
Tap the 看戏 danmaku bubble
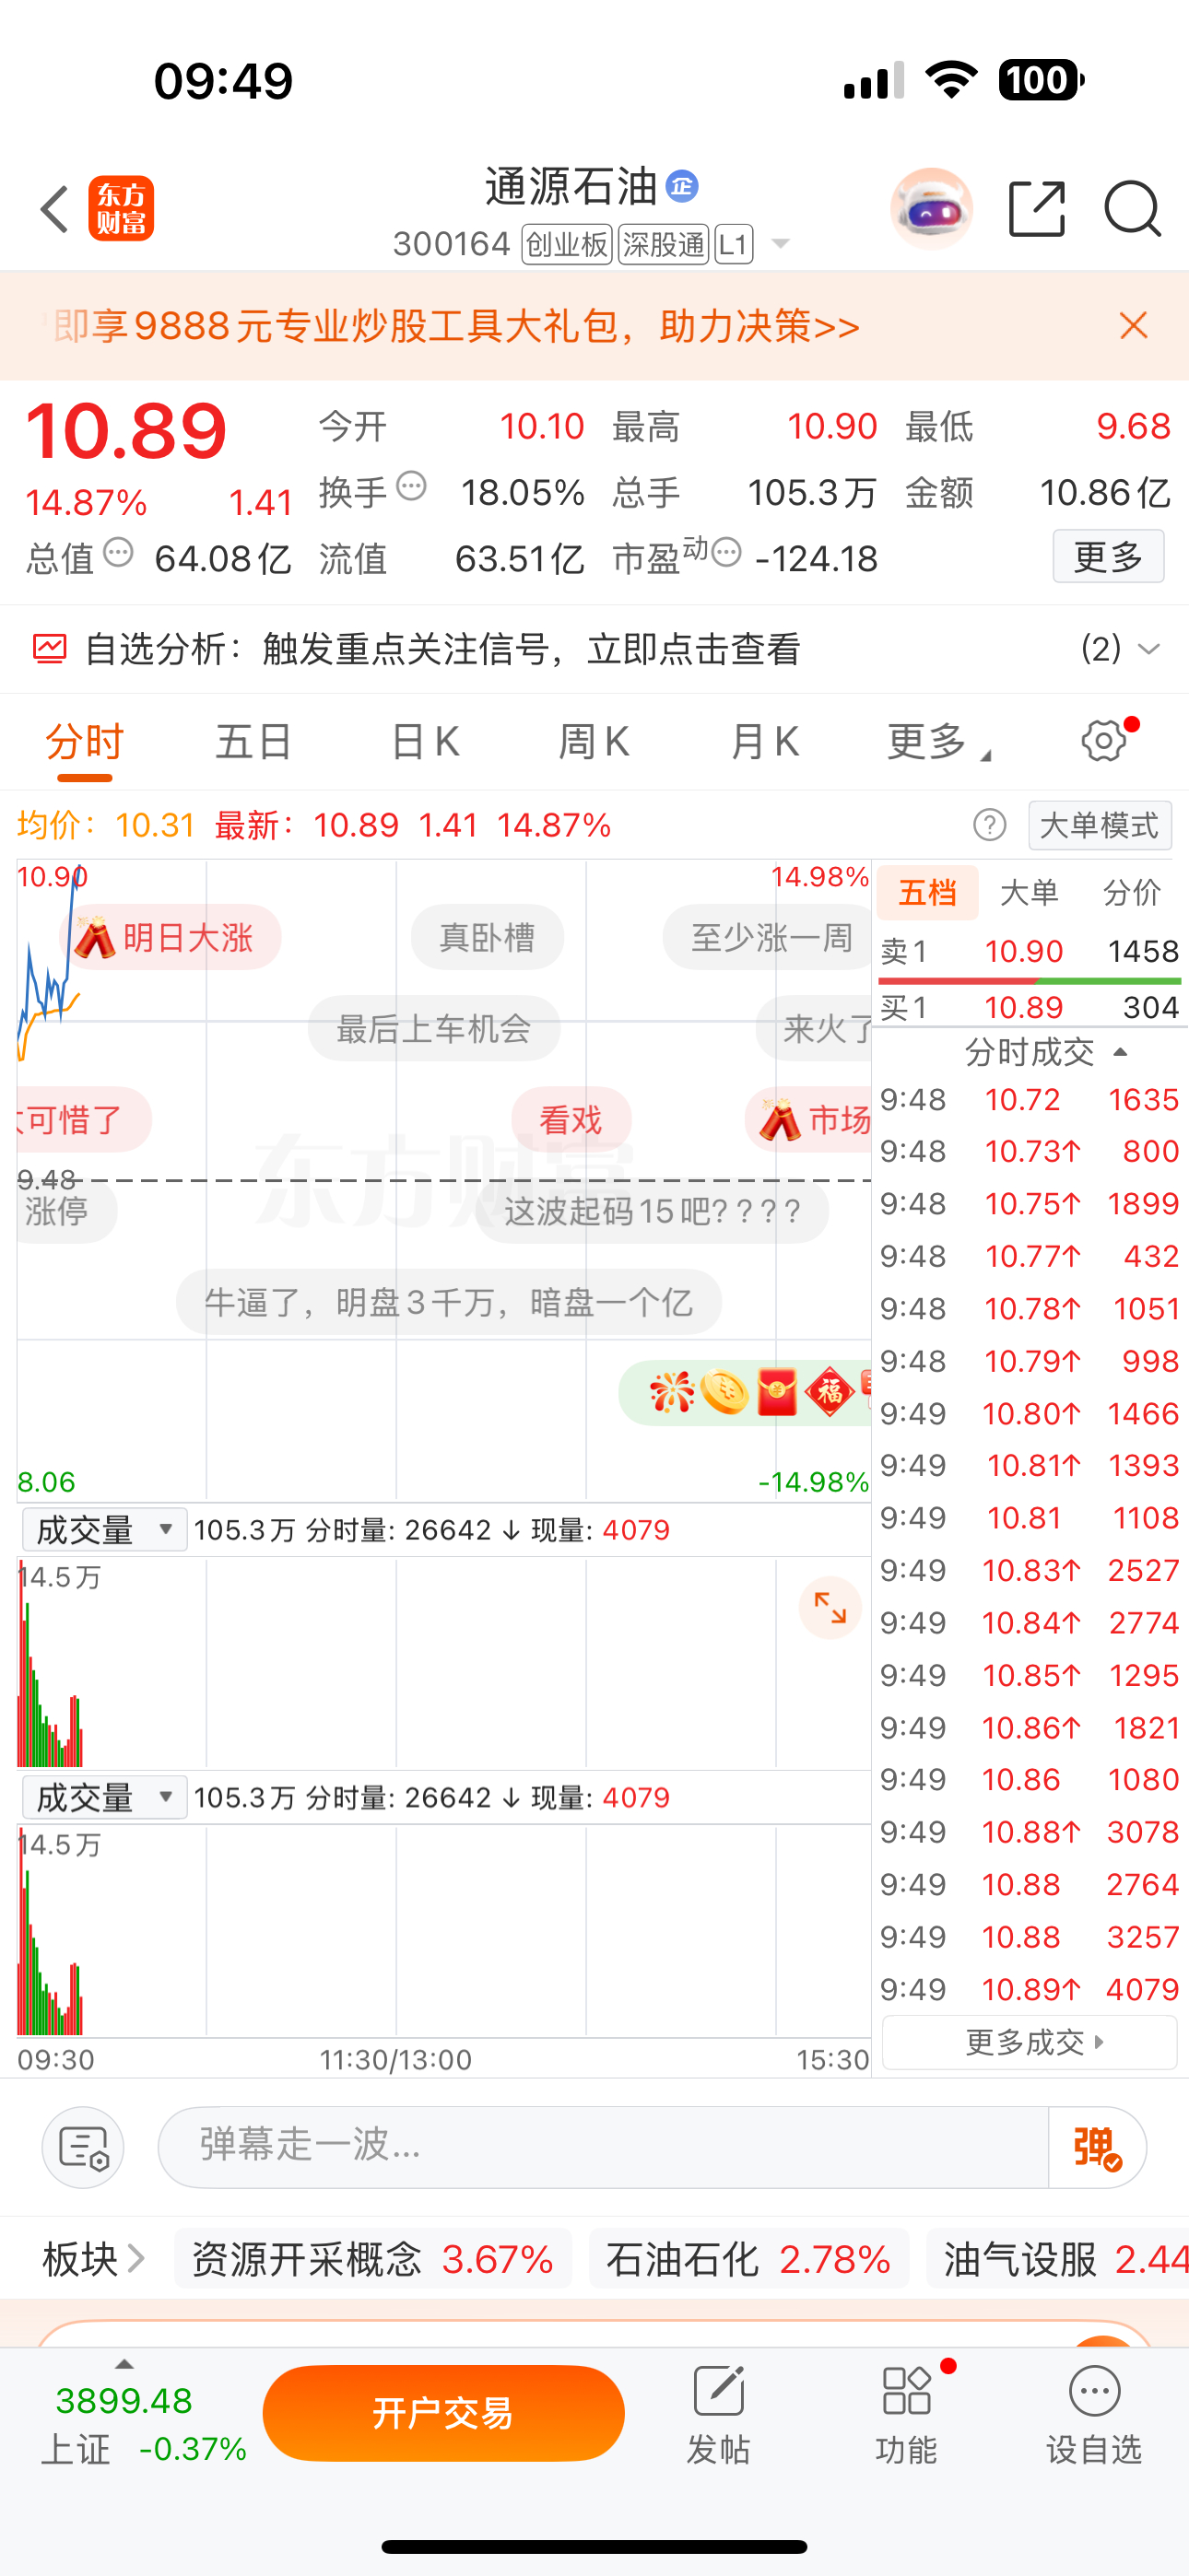point(571,1119)
